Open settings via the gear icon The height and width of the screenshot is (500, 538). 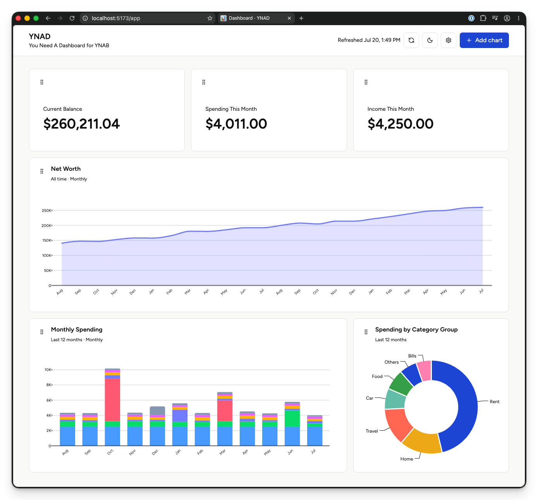point(449,40)
